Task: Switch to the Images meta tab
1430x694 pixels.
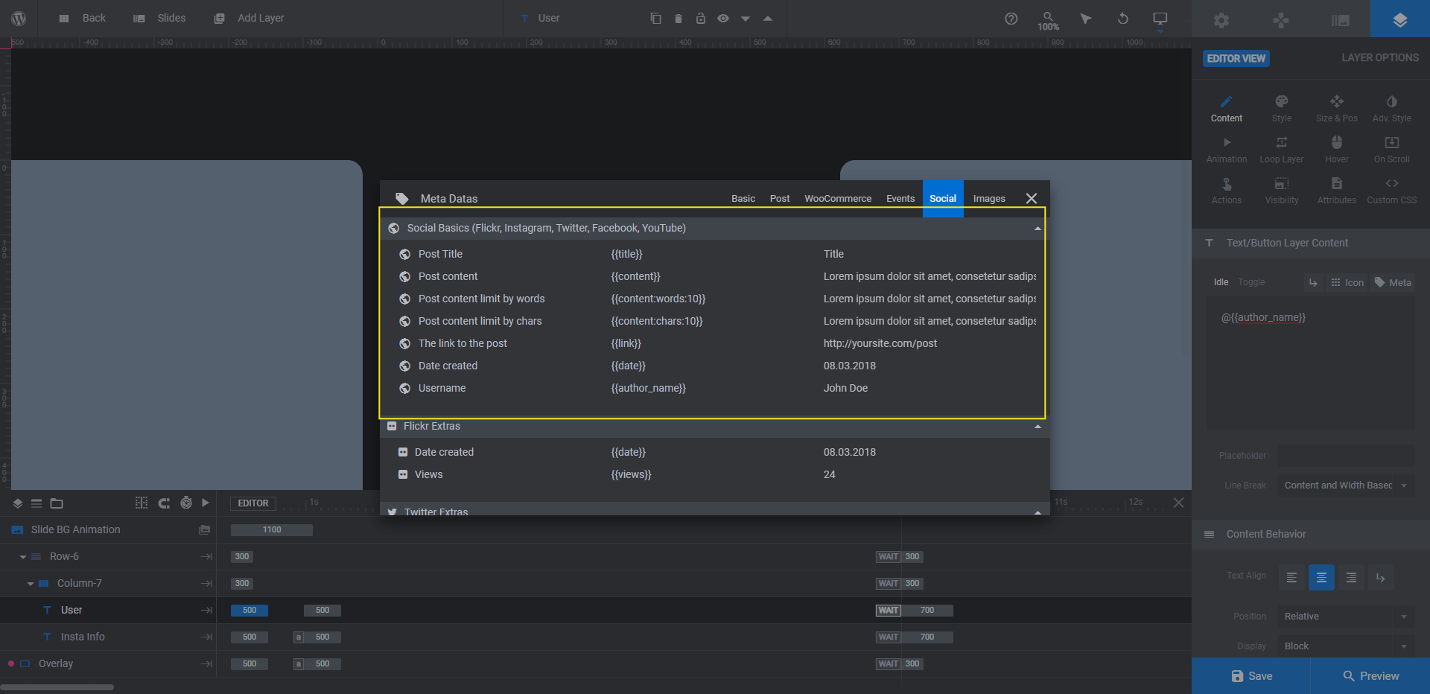Action: pyautogui.click(x=989, y=199)
